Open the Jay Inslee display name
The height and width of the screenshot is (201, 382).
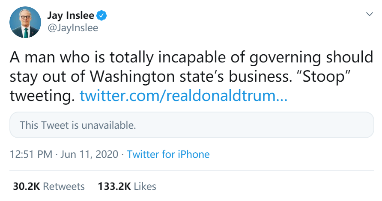click(71, 17)
